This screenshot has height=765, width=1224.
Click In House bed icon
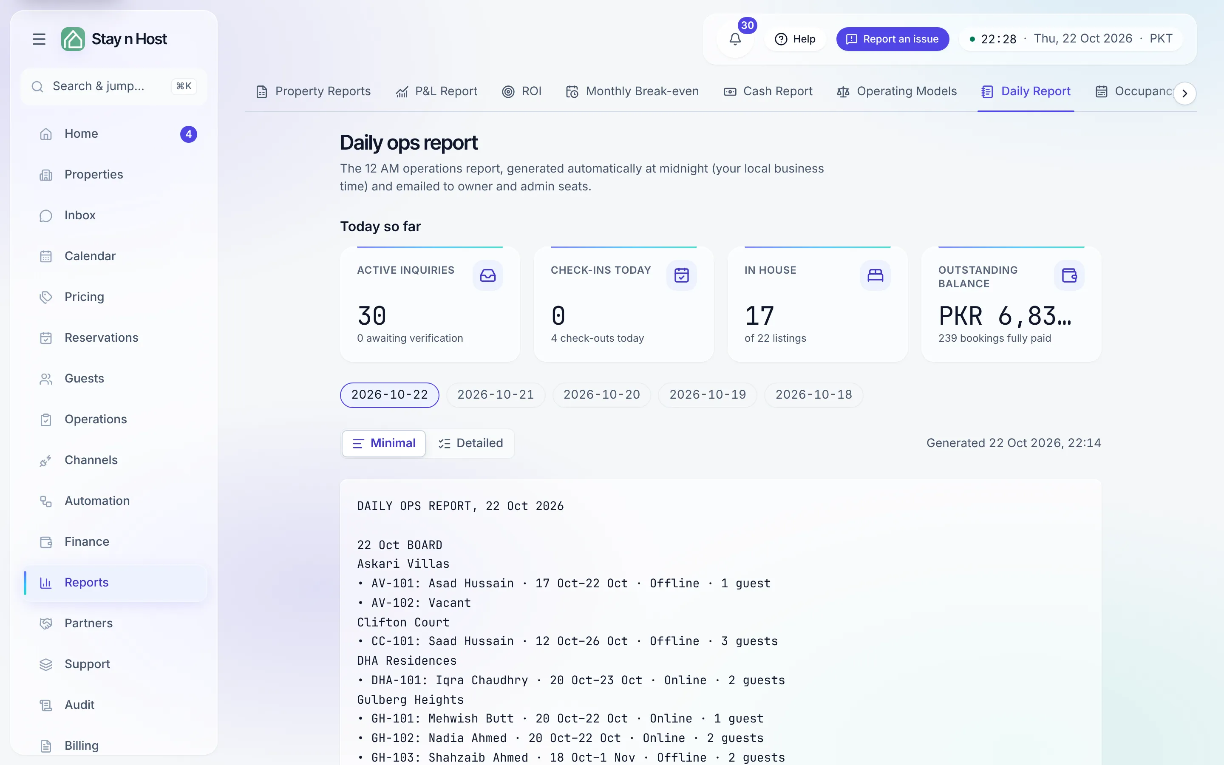(x=875, y=276)
